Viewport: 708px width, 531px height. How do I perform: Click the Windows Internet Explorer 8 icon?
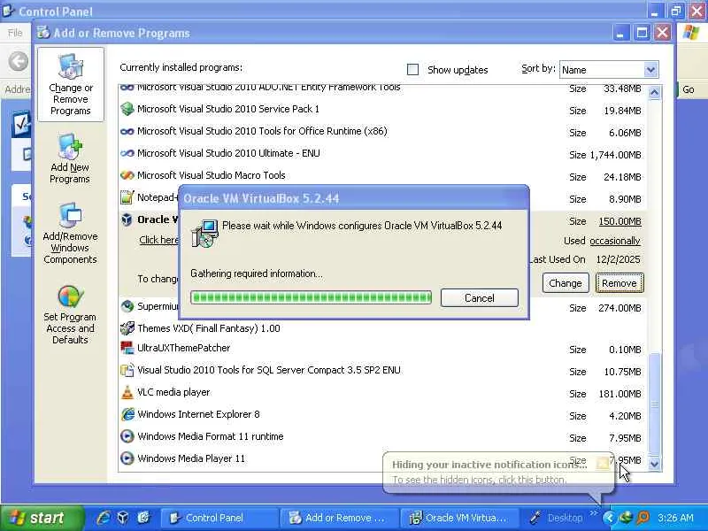click(x=127, y=414)
